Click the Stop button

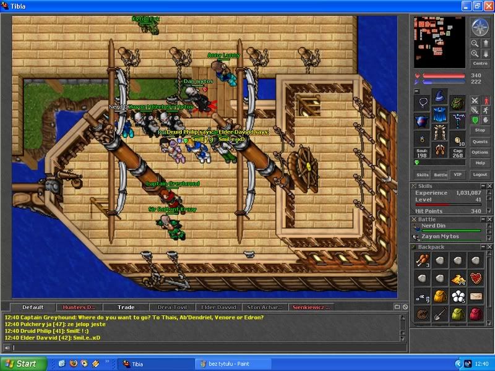click(x=480, y=130)
